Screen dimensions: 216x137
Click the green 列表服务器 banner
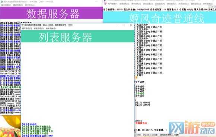pos(78,36)
